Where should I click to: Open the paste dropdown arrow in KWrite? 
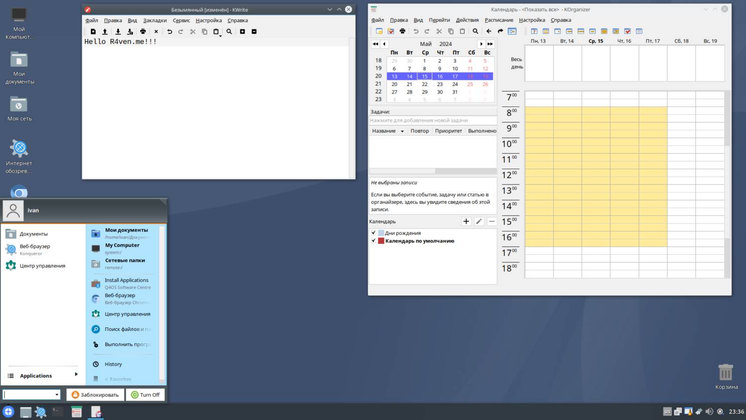[220, 35]
